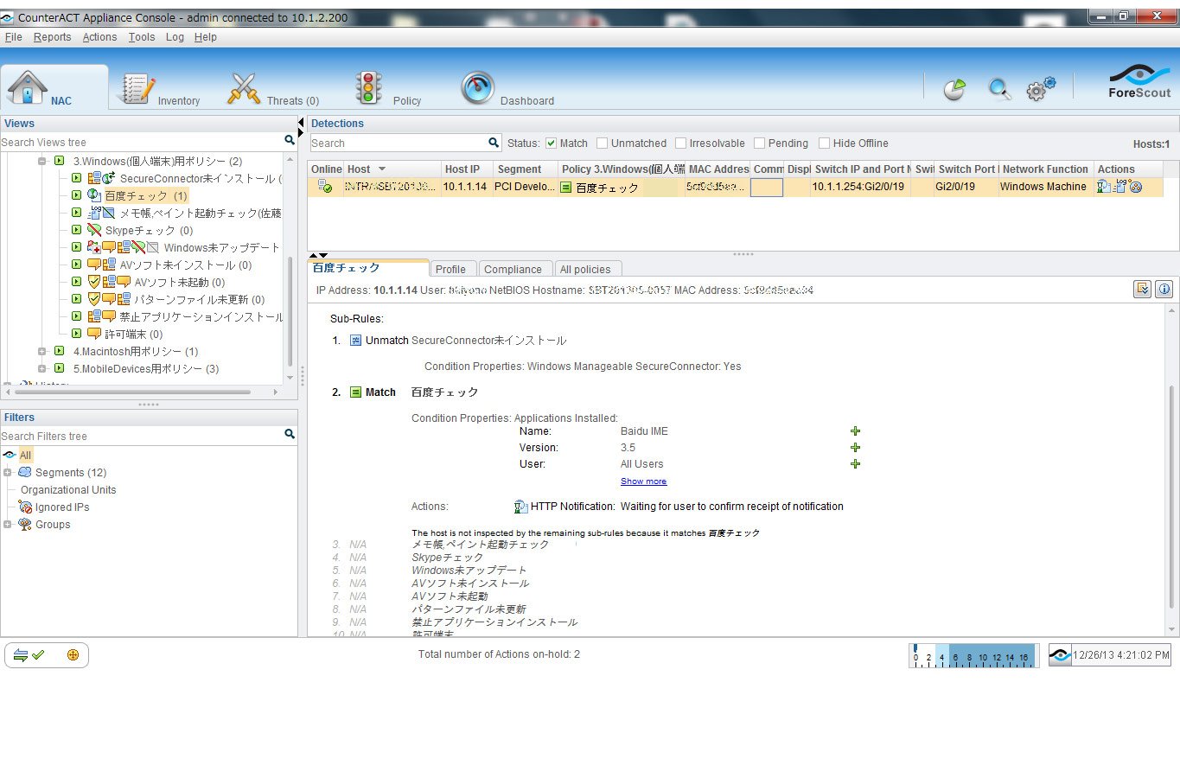Click the green plus beside Version 3.5

(855, 448)
